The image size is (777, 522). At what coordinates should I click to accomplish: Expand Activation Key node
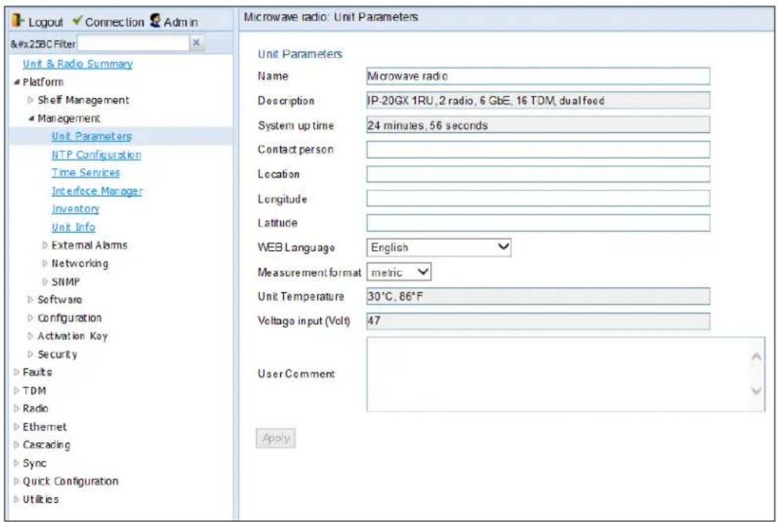(31, 336)
